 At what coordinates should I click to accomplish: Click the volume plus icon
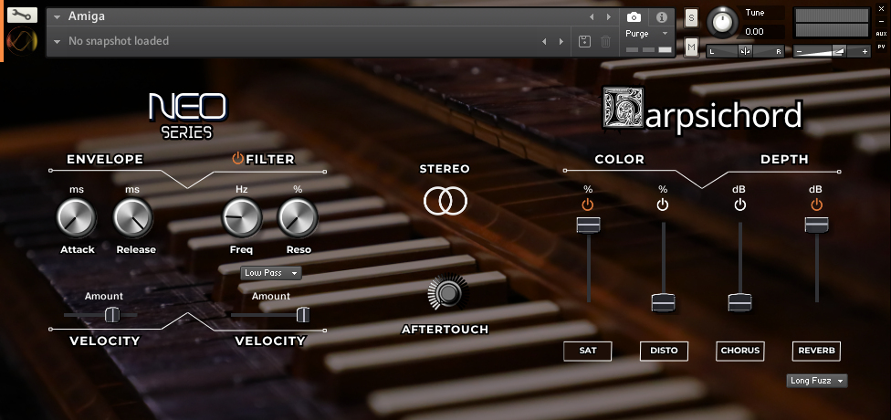click(865, 51)
